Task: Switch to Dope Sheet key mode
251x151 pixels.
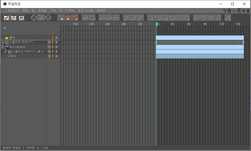Action: coord(6,18)
